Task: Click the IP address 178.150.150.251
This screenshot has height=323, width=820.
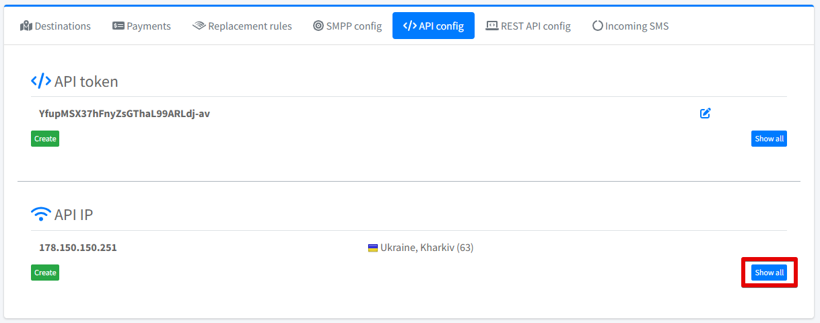Action: coord(78,248)
